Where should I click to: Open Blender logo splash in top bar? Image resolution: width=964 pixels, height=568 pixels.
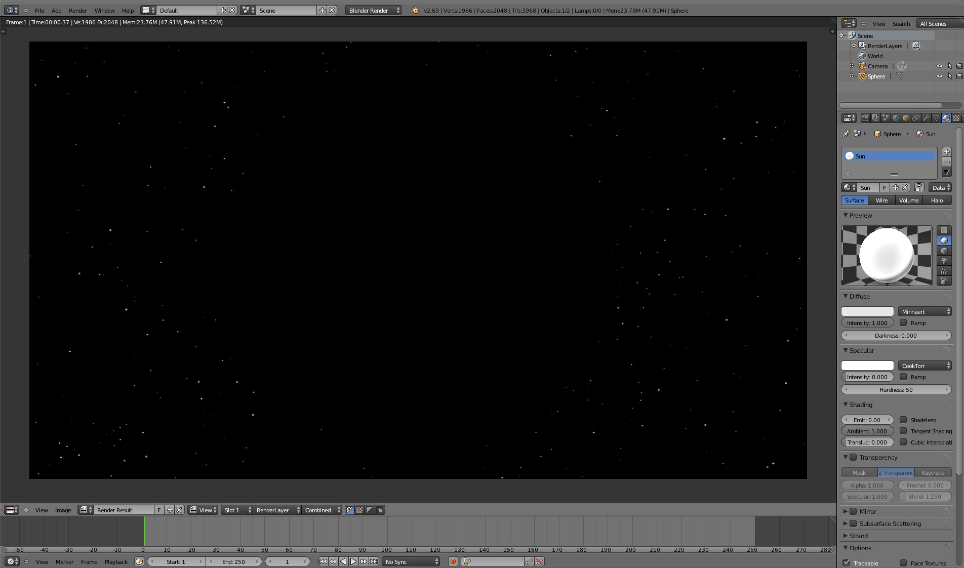(x=415, y=10)
